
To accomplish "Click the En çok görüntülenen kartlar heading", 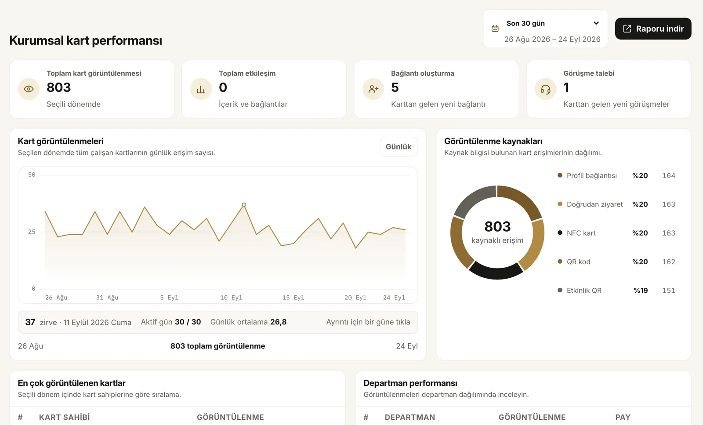I will coord(72,383).
